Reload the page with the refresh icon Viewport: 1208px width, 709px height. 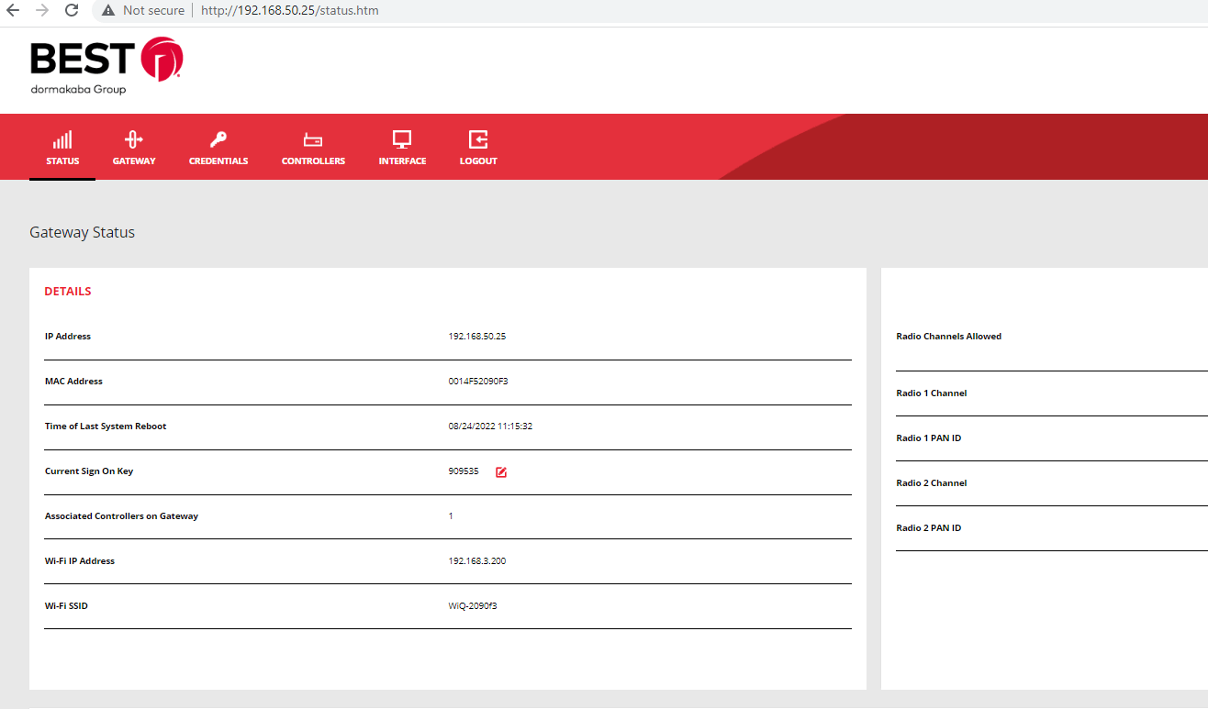pyautogui.click(x=71, y=10)
